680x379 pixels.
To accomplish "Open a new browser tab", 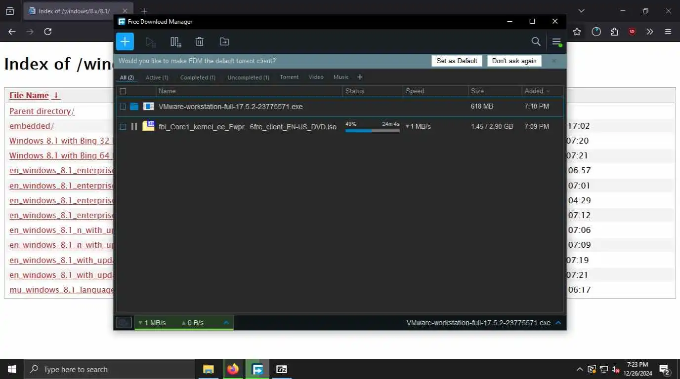I will click(x=144, y=11).
